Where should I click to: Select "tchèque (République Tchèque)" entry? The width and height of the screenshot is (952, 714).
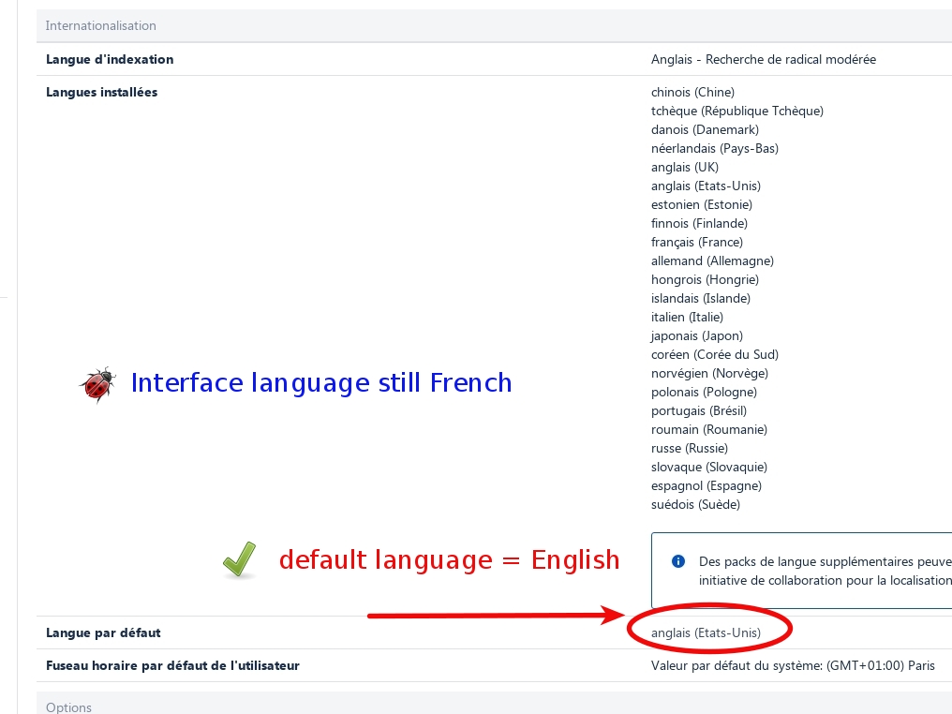(x=737, y=112)
